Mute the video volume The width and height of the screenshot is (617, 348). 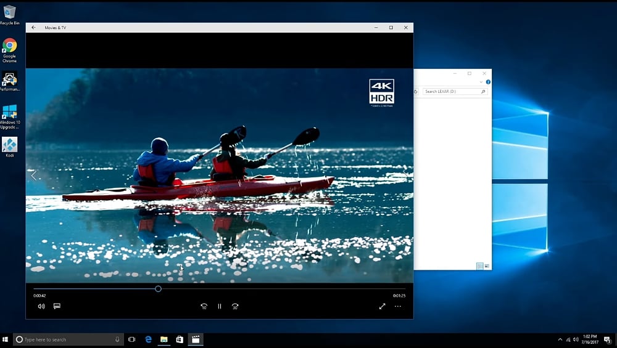[41, 306]
